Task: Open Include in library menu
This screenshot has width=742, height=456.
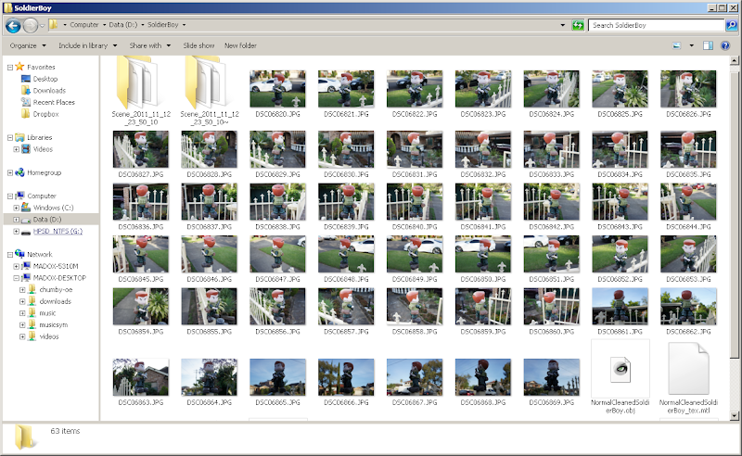Action: pyautogui.click(x=87, y=46)
